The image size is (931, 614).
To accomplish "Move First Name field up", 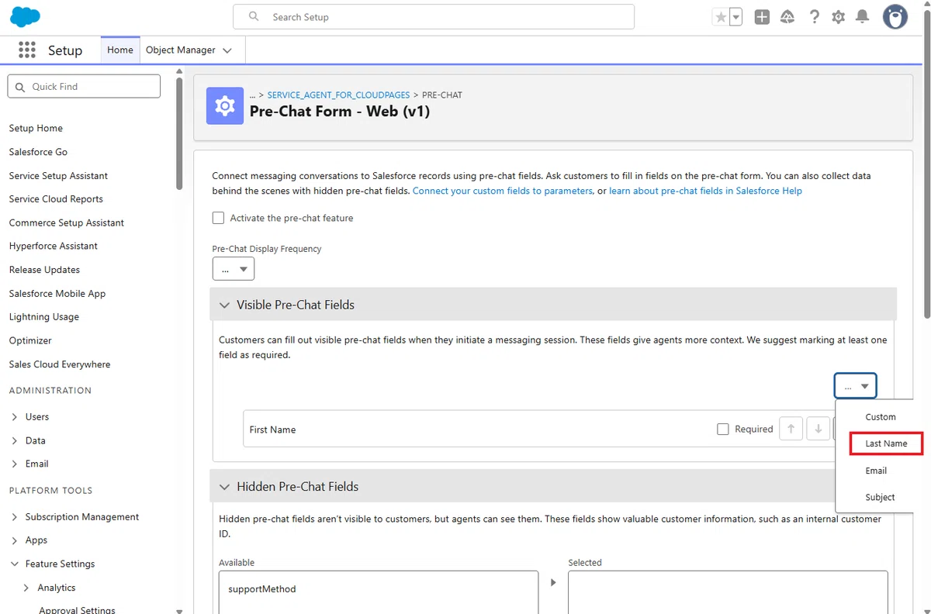I will pos(791,429).
